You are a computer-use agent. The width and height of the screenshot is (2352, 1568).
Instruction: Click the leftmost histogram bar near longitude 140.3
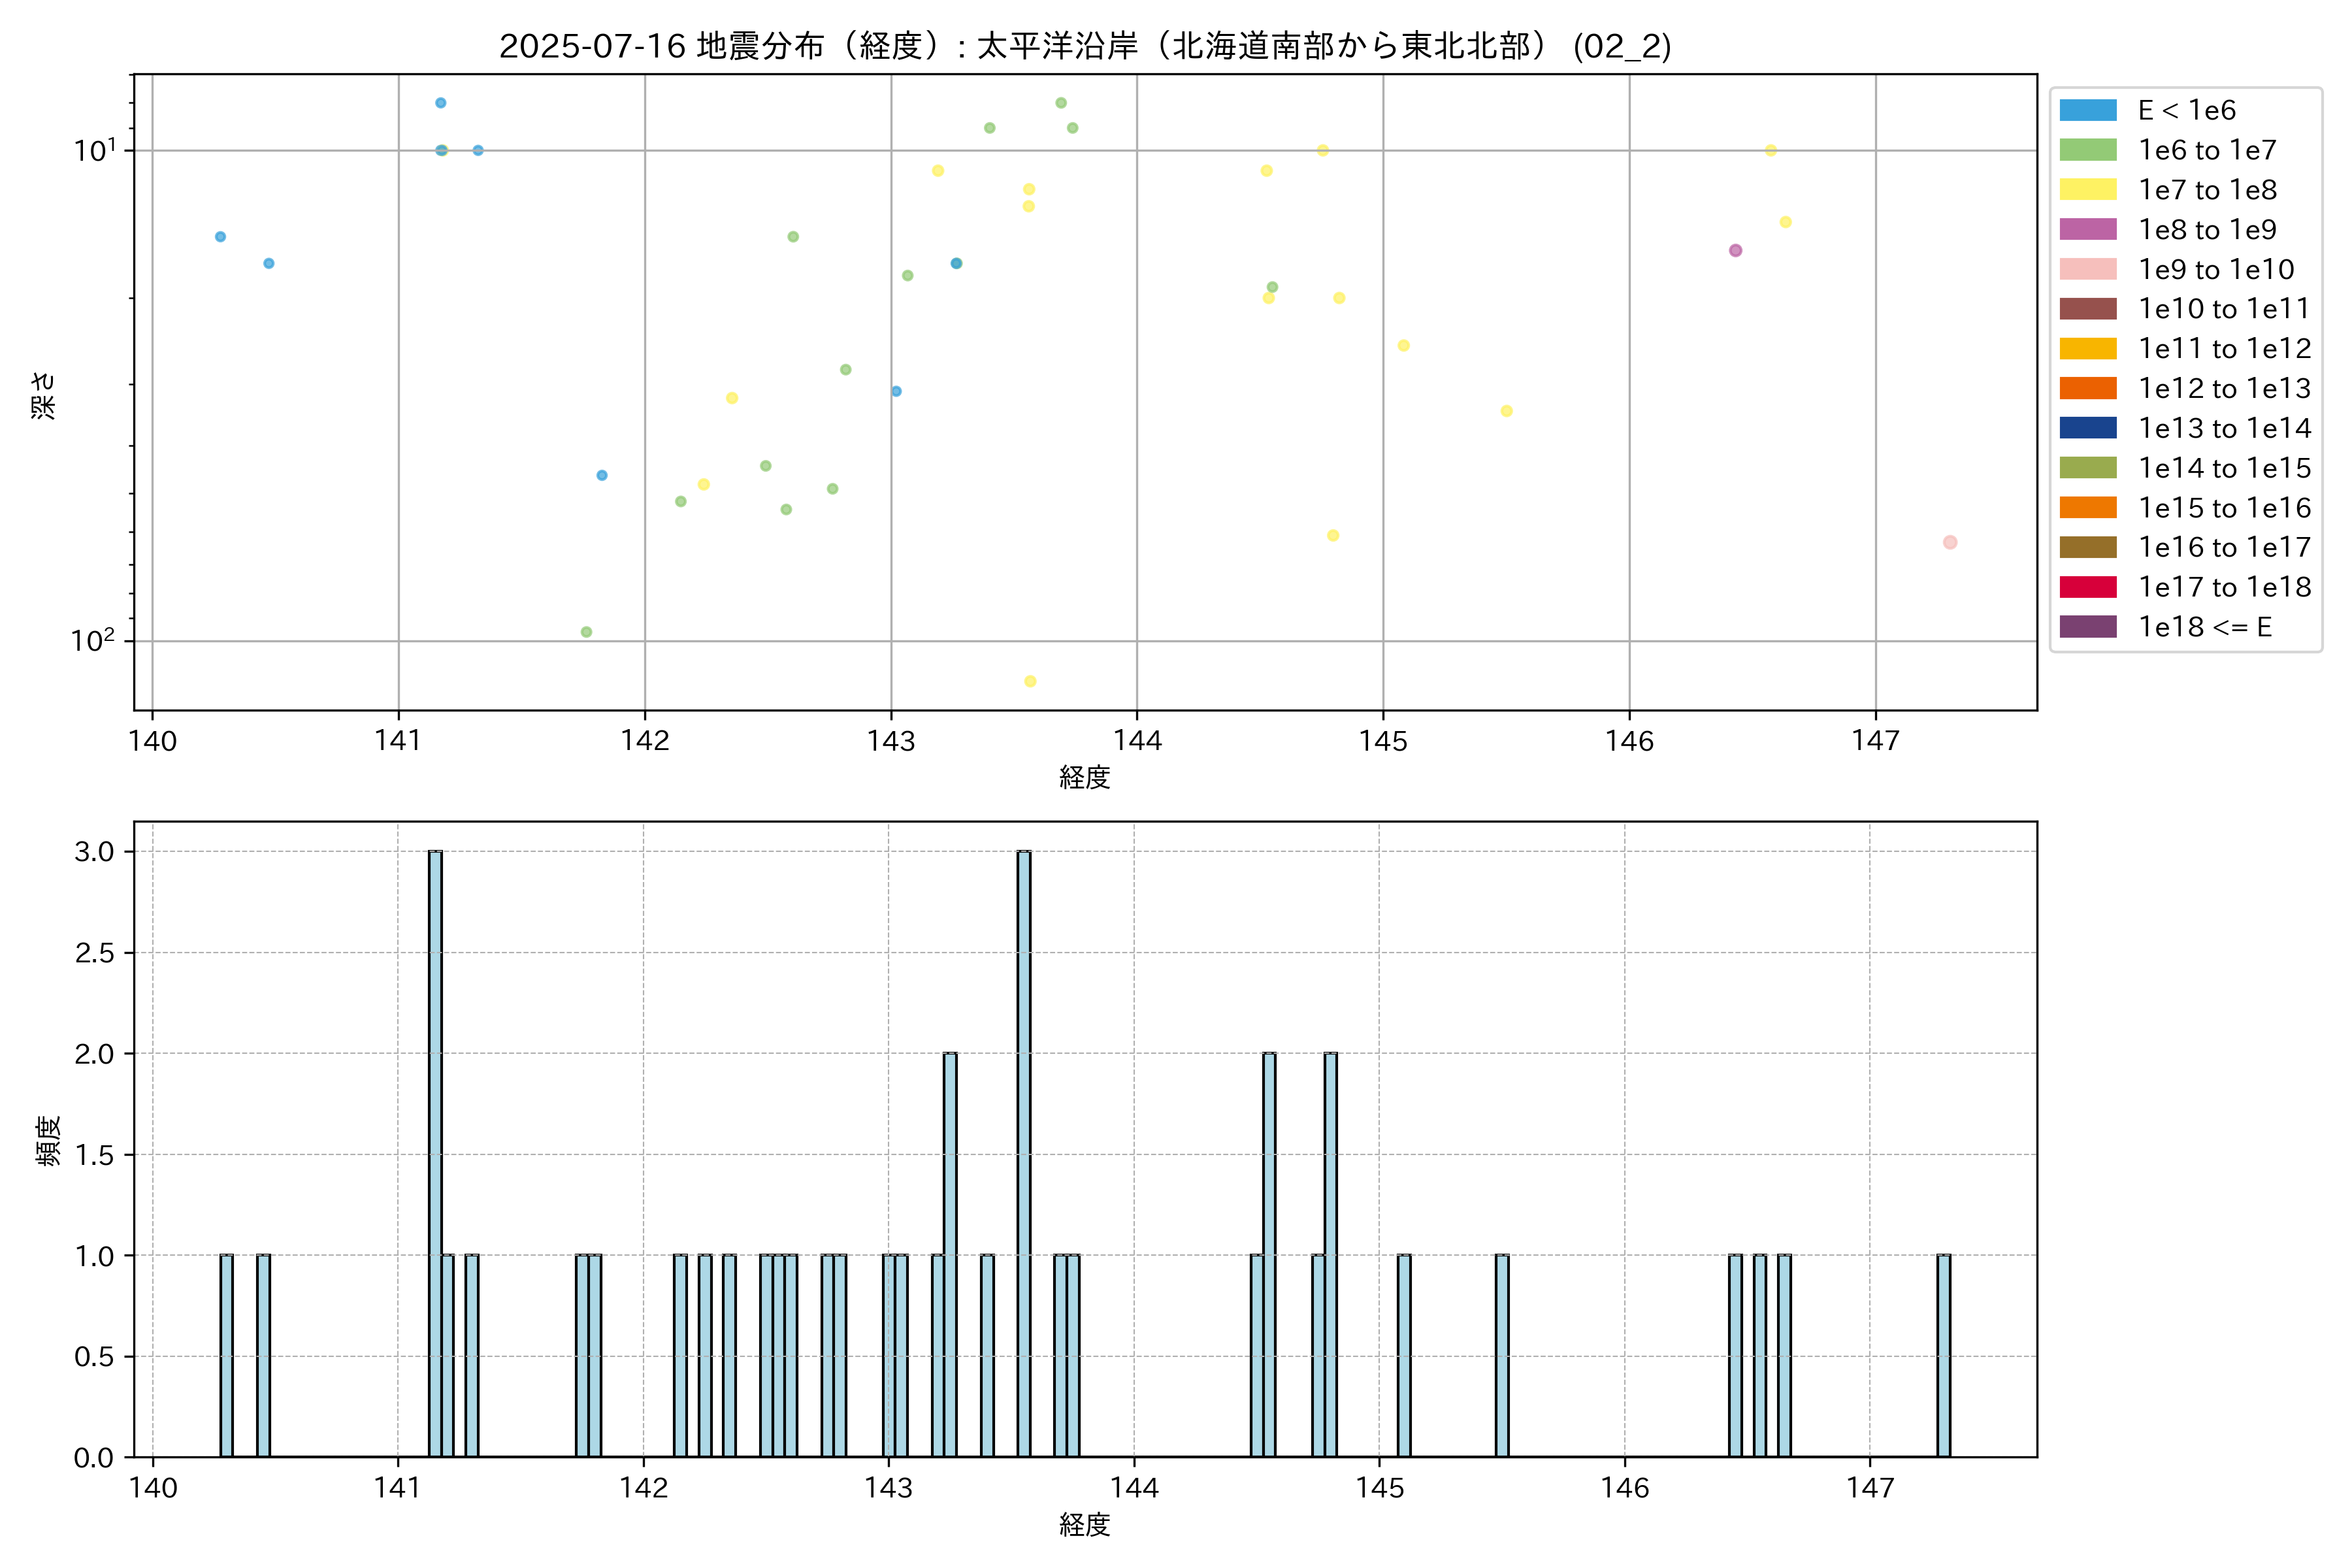226,1355
